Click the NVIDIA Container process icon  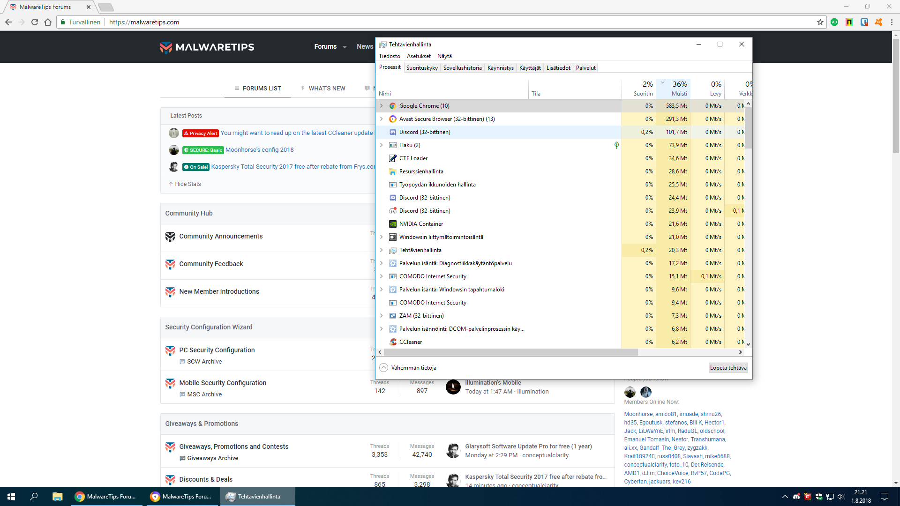pos(393,224)
